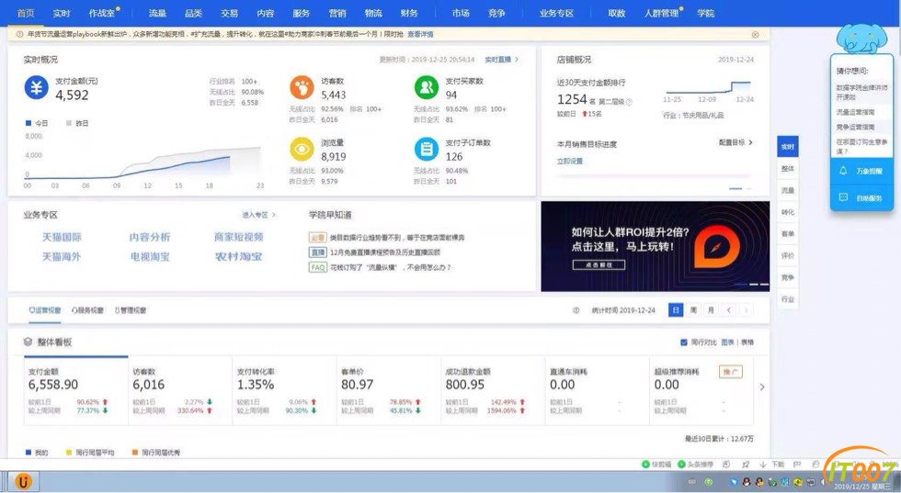Click the 点击前往 banner button
Screen dimensions: 901x493
[599, 264]
